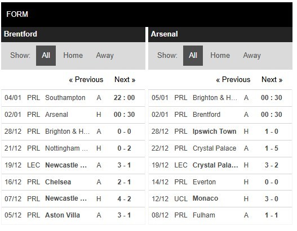Go to Previous Brentford fixtures
This screenshot has height=231, width=297.
(x=86, y=79)
